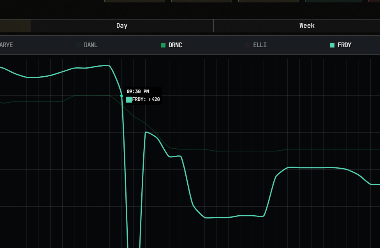
Task: Click the dim ELLI legend color swatch
Action: coord(248,45)
